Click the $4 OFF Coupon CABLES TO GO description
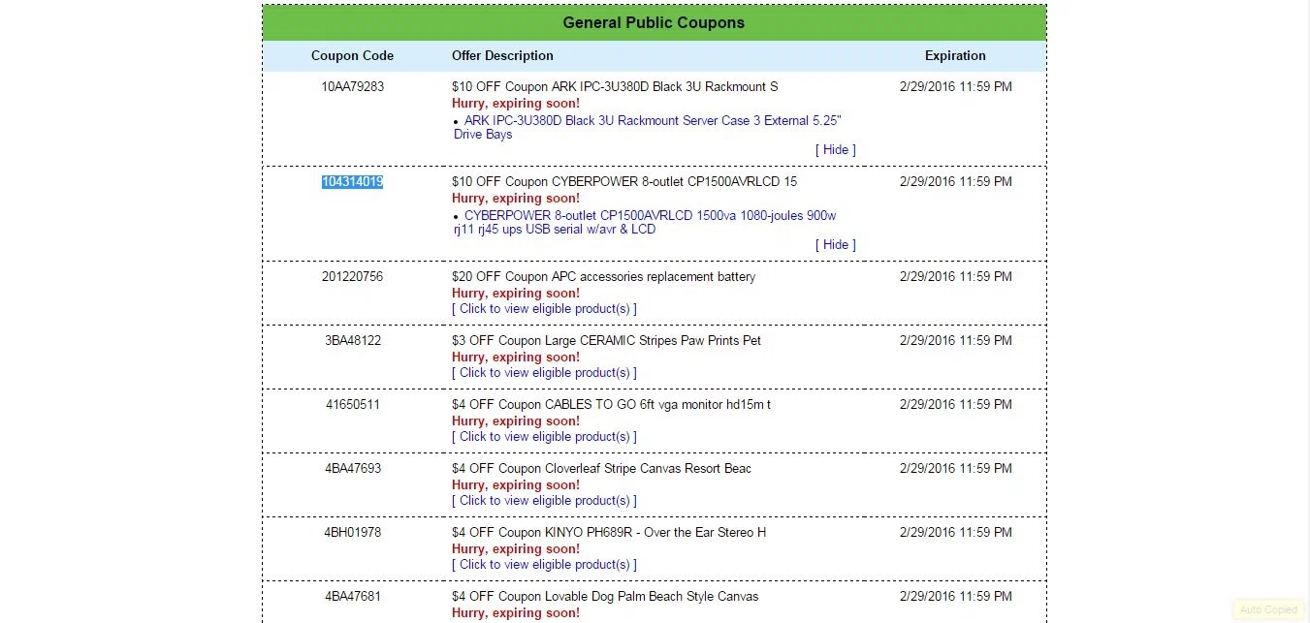Screen dimensions: 1310x623 point(611,404)
